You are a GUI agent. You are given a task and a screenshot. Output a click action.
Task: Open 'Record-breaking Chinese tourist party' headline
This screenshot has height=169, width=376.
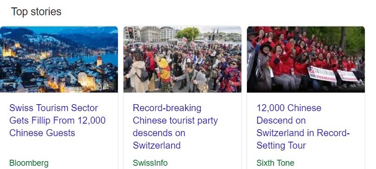click(x=175, y=126)
